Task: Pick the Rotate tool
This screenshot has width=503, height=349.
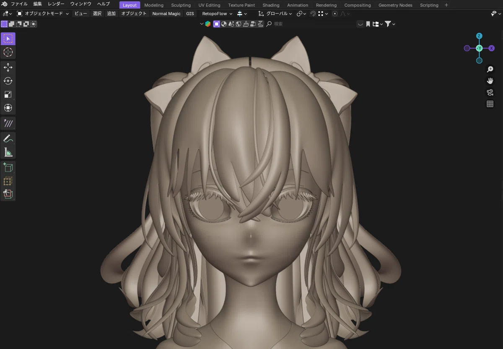Action: tap(8, 81)
